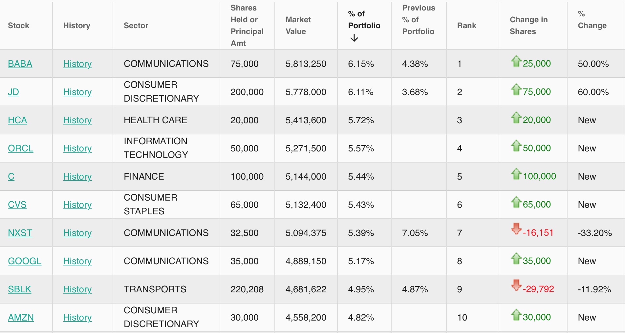Image resolution: width=625 pixels, height=333 pixels.
Task: Open the SBLK stock link
Action: pyautogui.click(x=19, y=289)
